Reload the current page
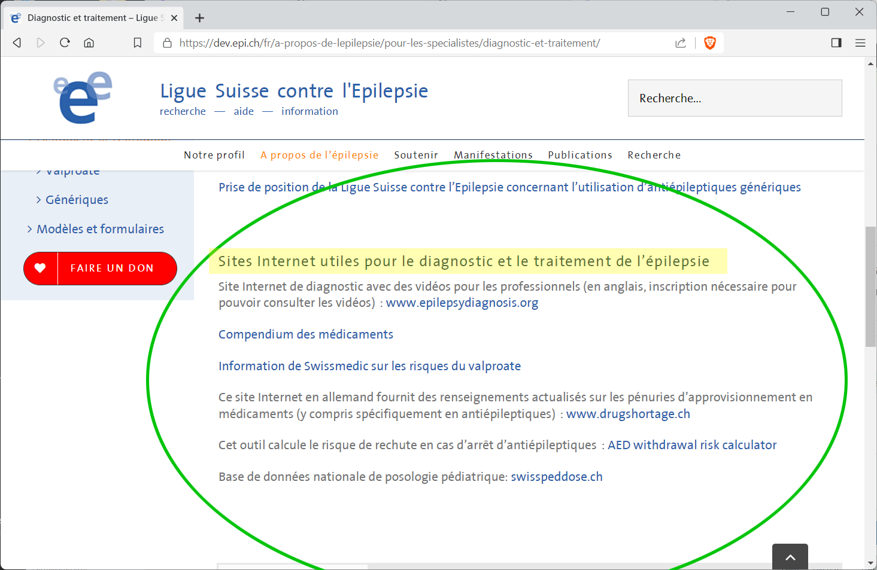 (x=65, y=42)
